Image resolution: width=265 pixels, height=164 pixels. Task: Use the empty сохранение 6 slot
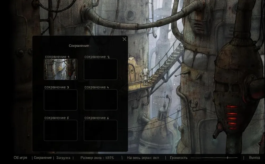pos(100,130)
